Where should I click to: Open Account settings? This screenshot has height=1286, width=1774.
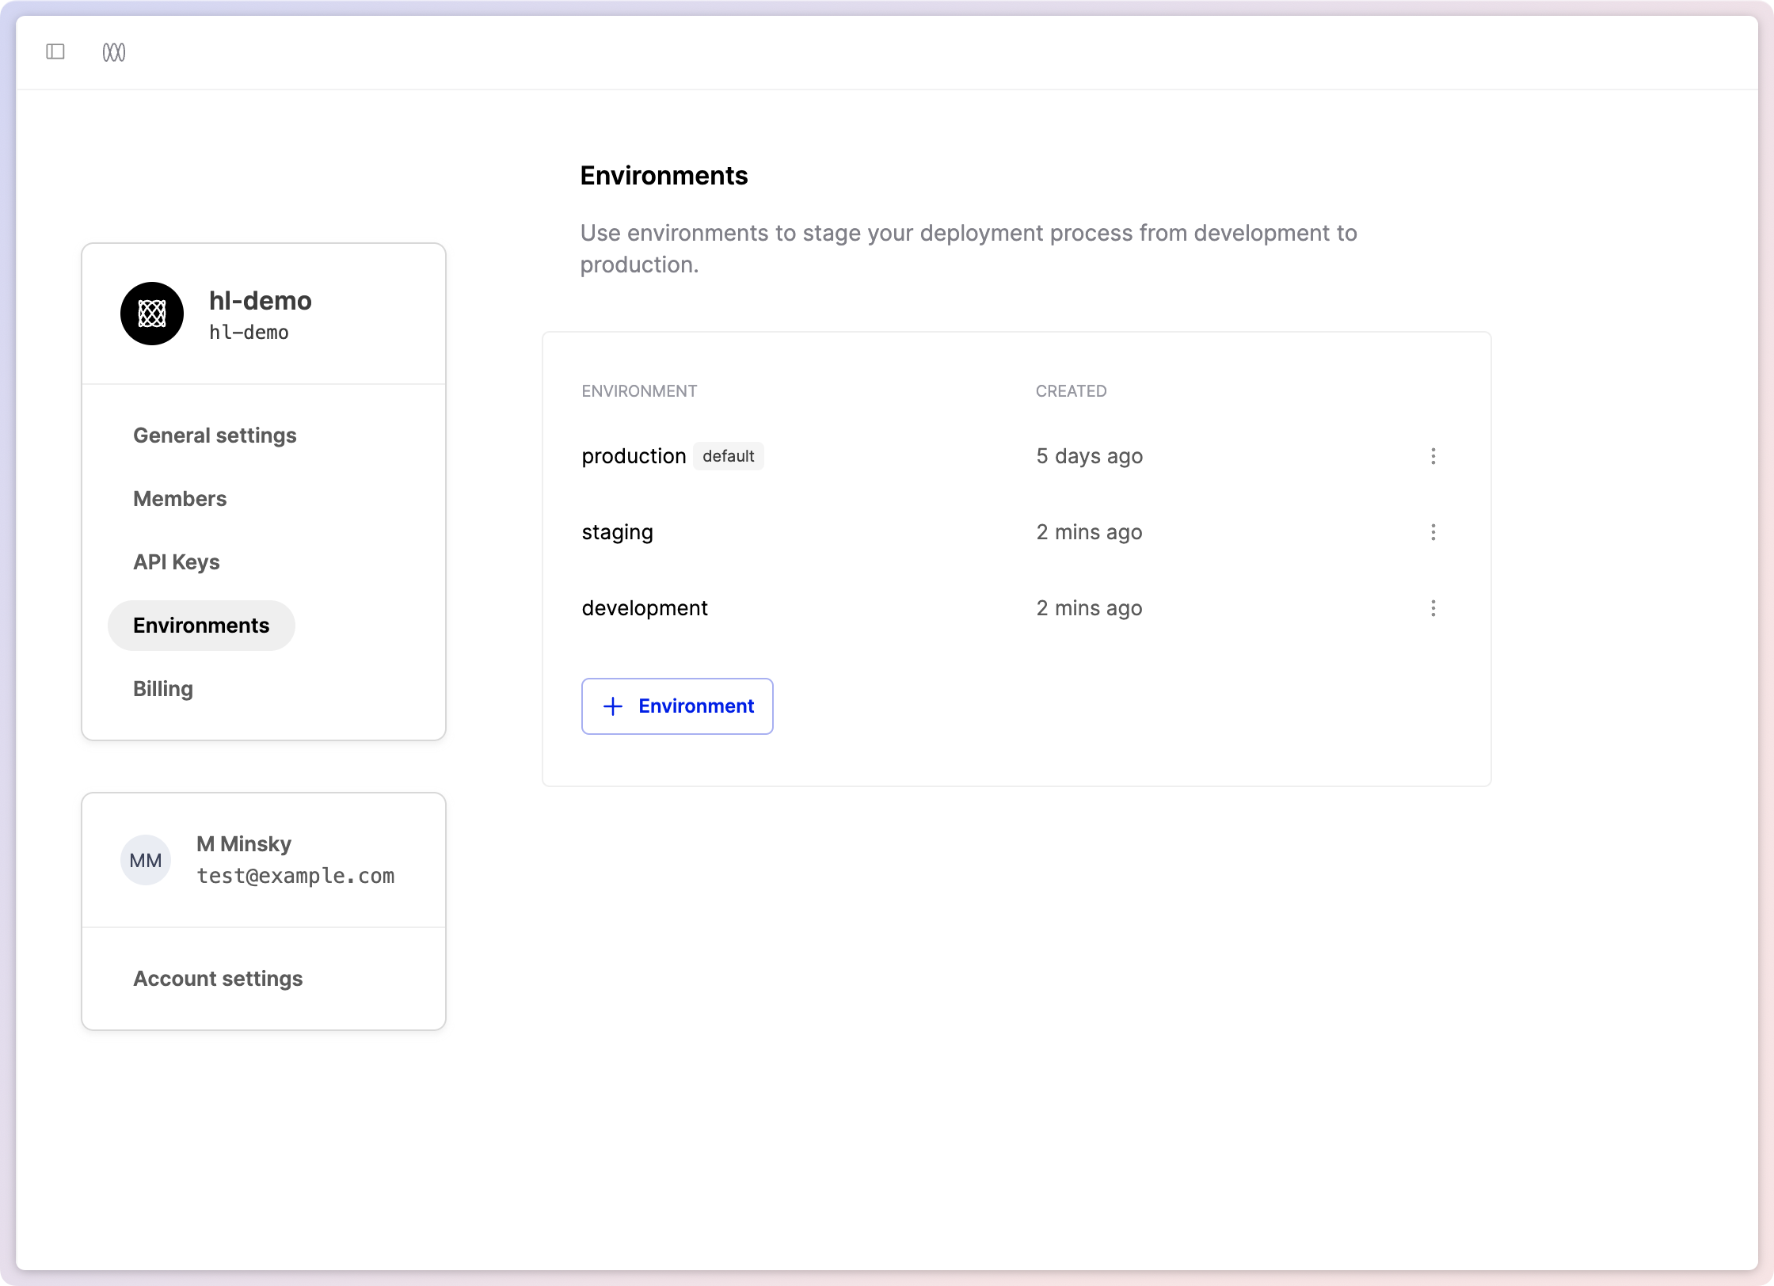(218, 979)
